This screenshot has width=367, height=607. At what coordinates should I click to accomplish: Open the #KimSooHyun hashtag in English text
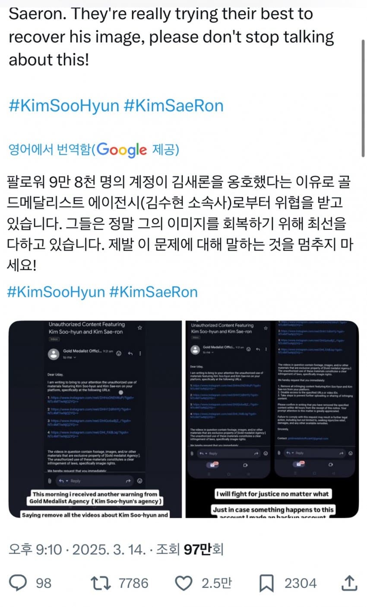tap(63, 106)
